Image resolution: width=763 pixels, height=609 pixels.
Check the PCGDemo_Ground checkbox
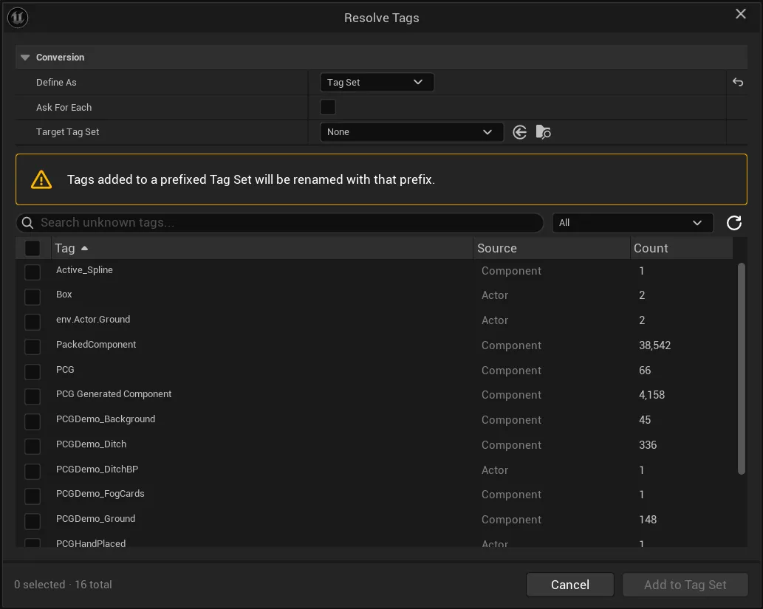(x=32, y=521)
